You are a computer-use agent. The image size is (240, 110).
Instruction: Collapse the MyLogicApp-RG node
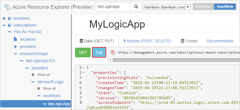(x=21, y=61)
